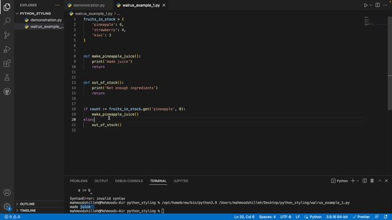This screenshot has width=392, height=220.
Task: Click line number 20 in the gutter
Action: [73, 120]
